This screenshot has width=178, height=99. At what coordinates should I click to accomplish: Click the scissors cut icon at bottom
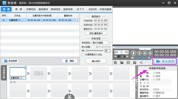pos(69,96)
